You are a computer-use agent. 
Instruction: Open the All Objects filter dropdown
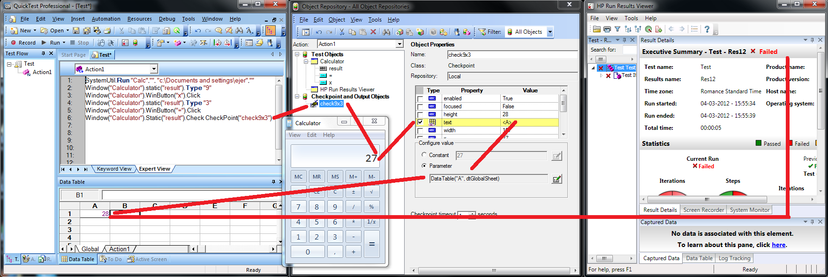[550, 32]
